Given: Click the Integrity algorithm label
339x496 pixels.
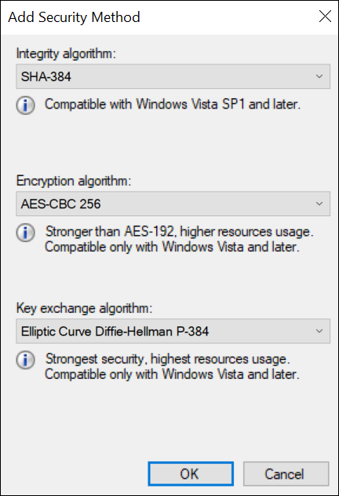Looking at the screenshot, I should point(66,53).
